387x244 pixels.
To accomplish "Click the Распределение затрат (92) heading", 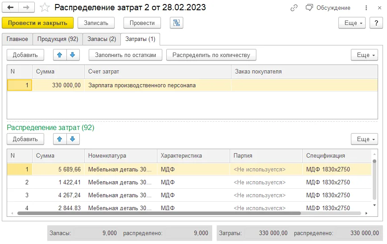I will (50, 128).
